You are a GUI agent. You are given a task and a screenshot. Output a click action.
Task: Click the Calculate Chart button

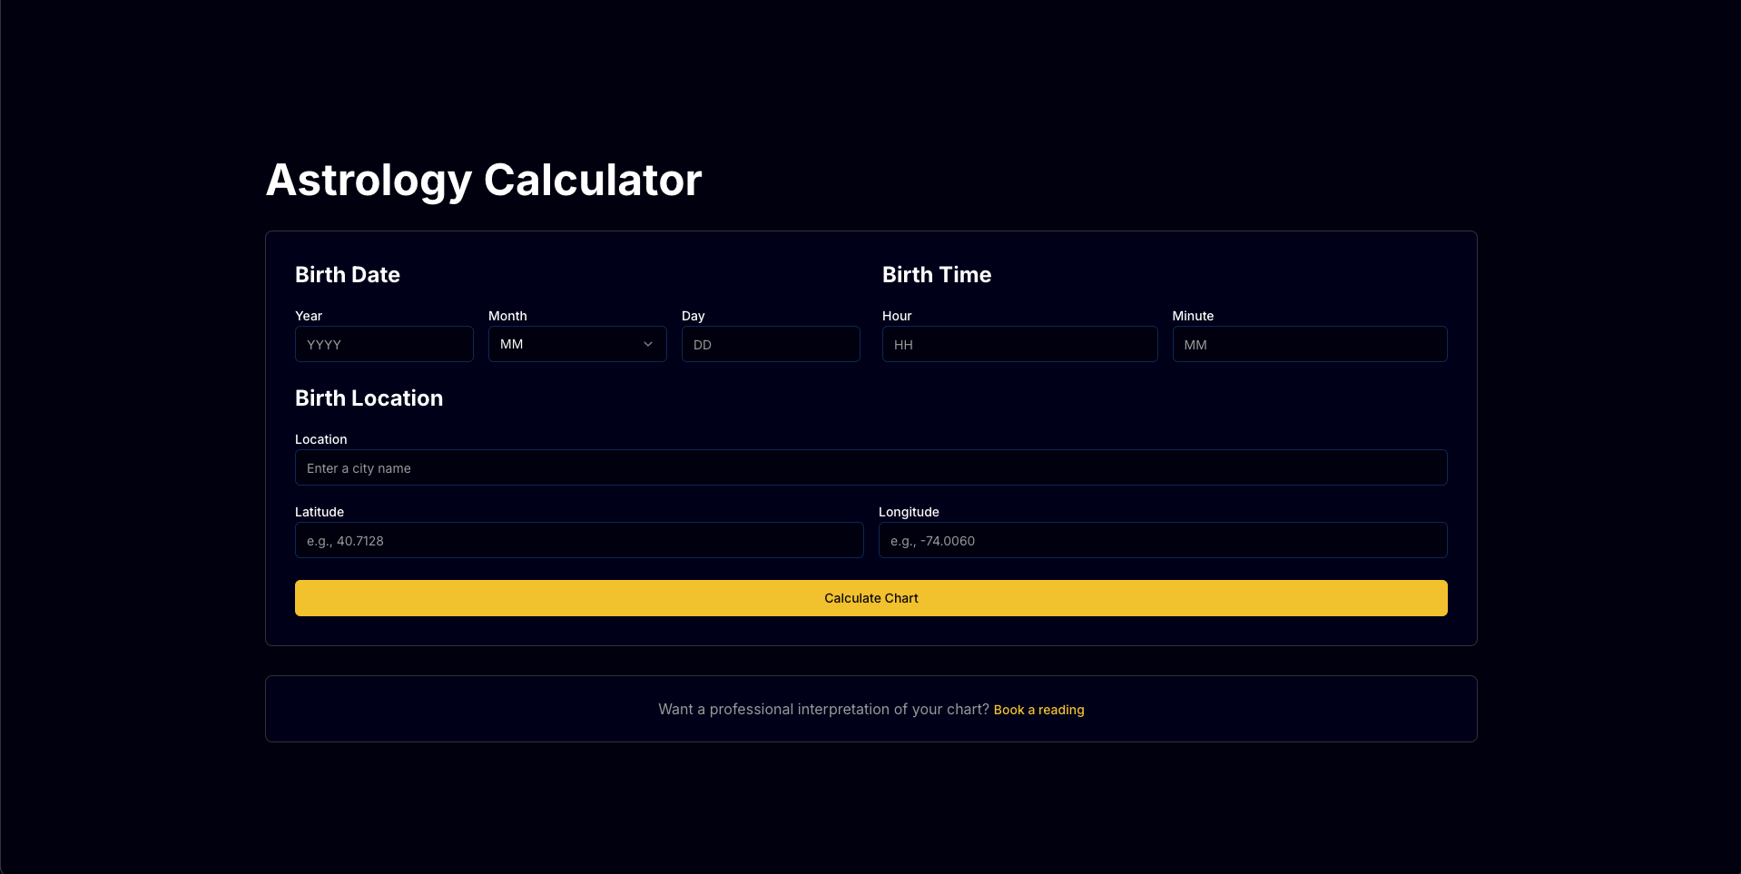870,597
